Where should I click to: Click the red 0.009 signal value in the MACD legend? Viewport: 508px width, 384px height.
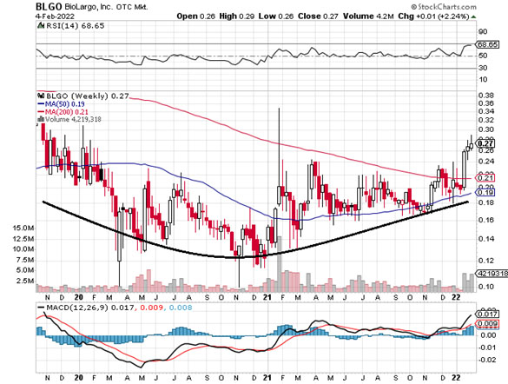[x=151, y=308]
